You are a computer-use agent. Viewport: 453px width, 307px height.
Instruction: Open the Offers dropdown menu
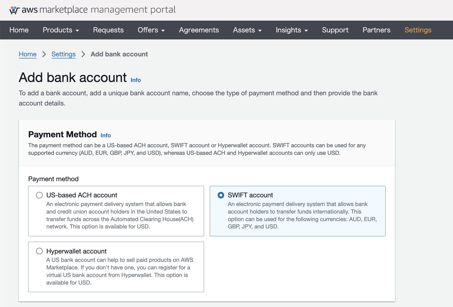coord(151,30)
